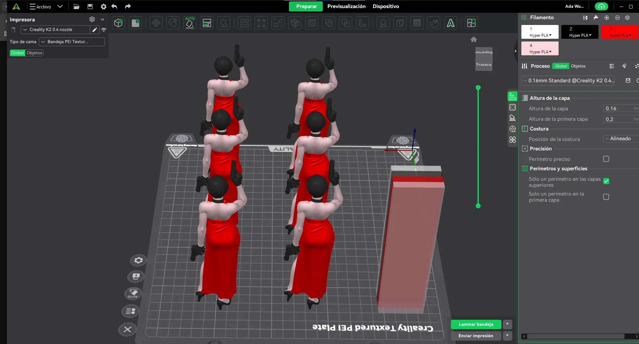
Task: Click the Auto orient tool
Action: [190, 23]
